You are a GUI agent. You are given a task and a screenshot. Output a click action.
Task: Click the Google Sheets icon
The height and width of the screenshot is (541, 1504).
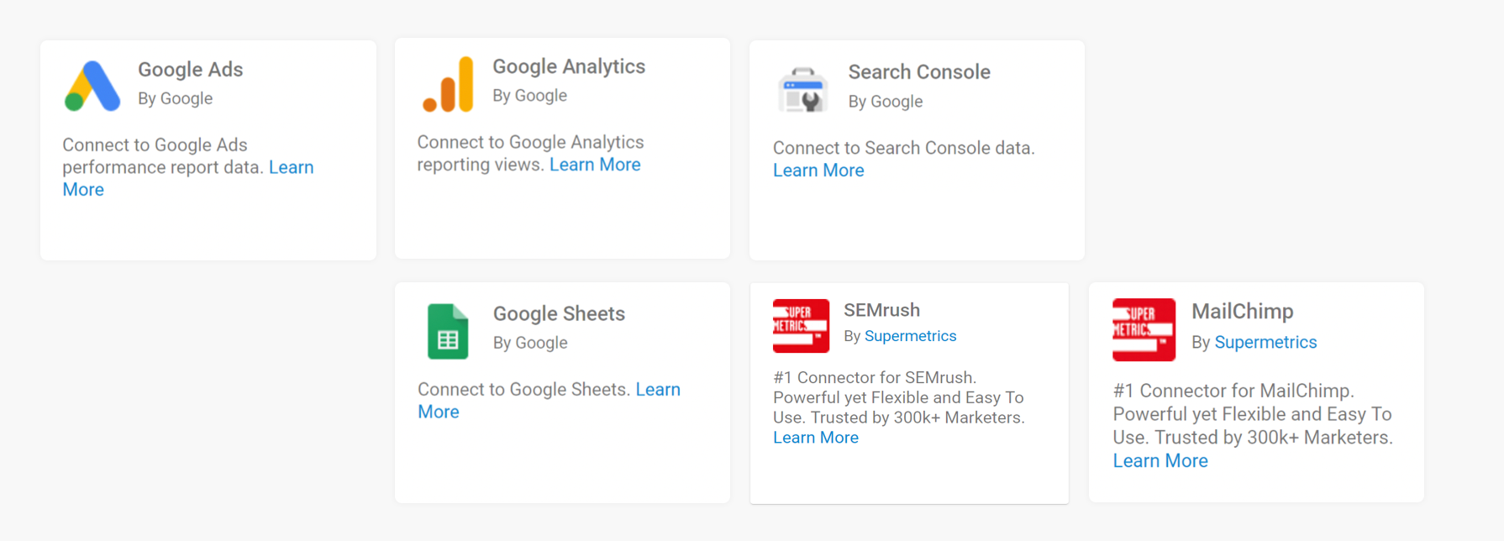pos(448,330)
